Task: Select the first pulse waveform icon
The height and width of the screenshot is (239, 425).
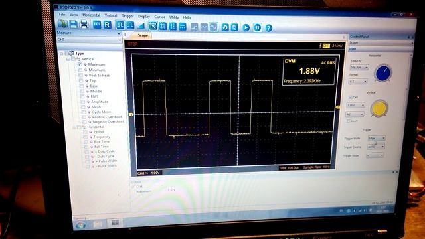Action: pyautogui.click(x=120, y=25)
